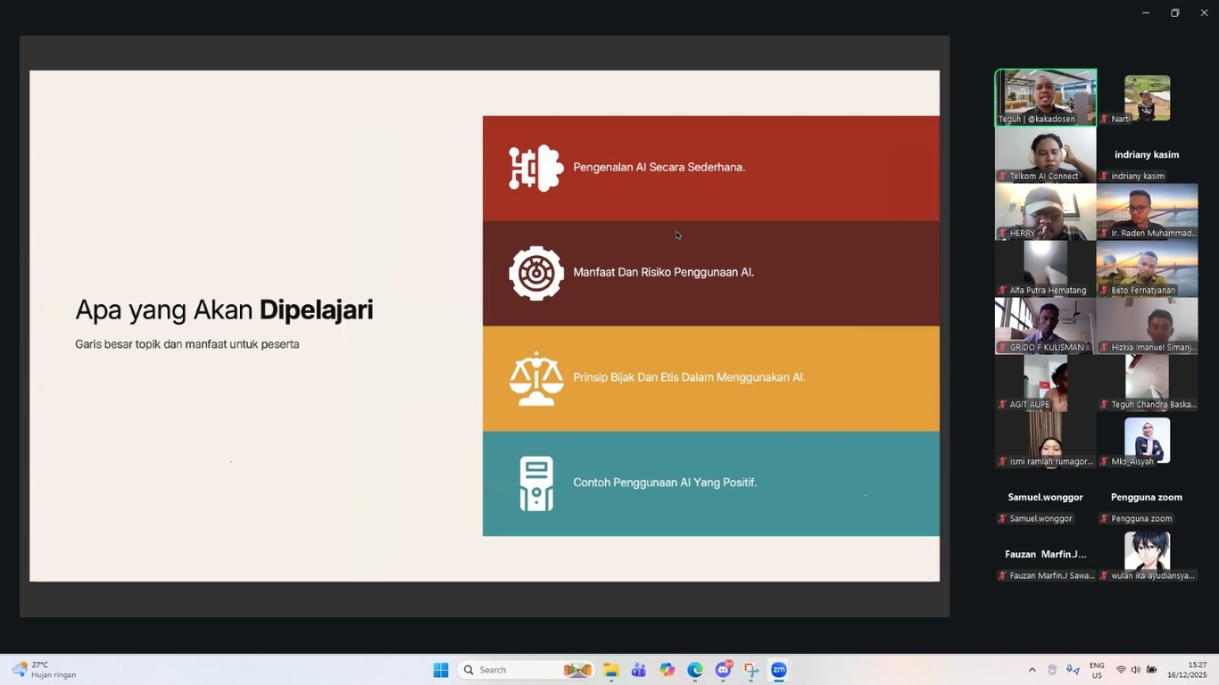
Task: Click the muted mic icon on Beto Fernatyanan
Action: tap(1105, 290)
